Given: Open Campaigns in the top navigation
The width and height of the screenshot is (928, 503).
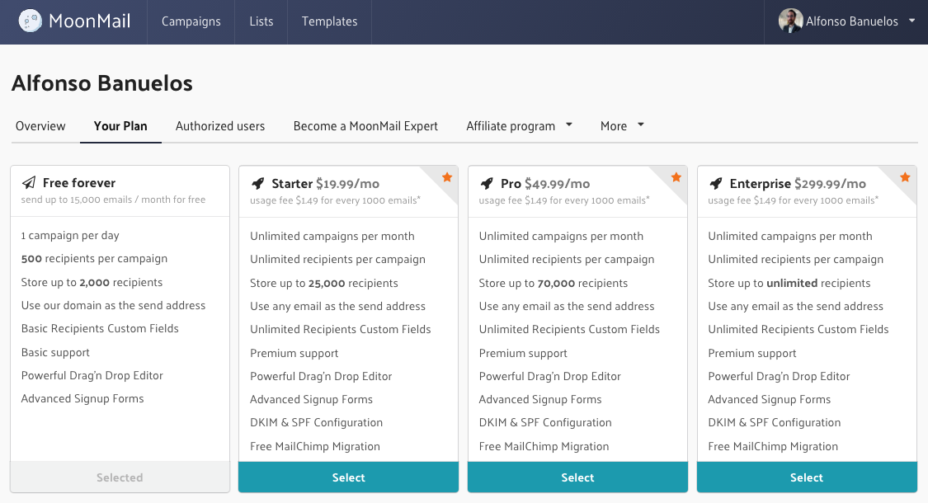Looking at the screenshot, I should [x=191, y=21].
